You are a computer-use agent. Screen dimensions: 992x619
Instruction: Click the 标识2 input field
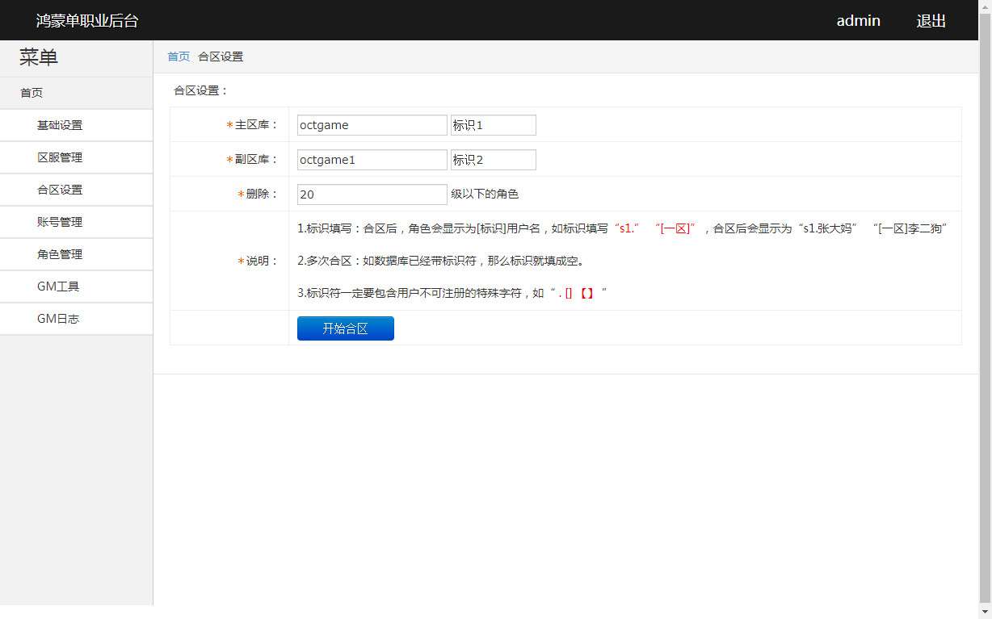point(493,160)
